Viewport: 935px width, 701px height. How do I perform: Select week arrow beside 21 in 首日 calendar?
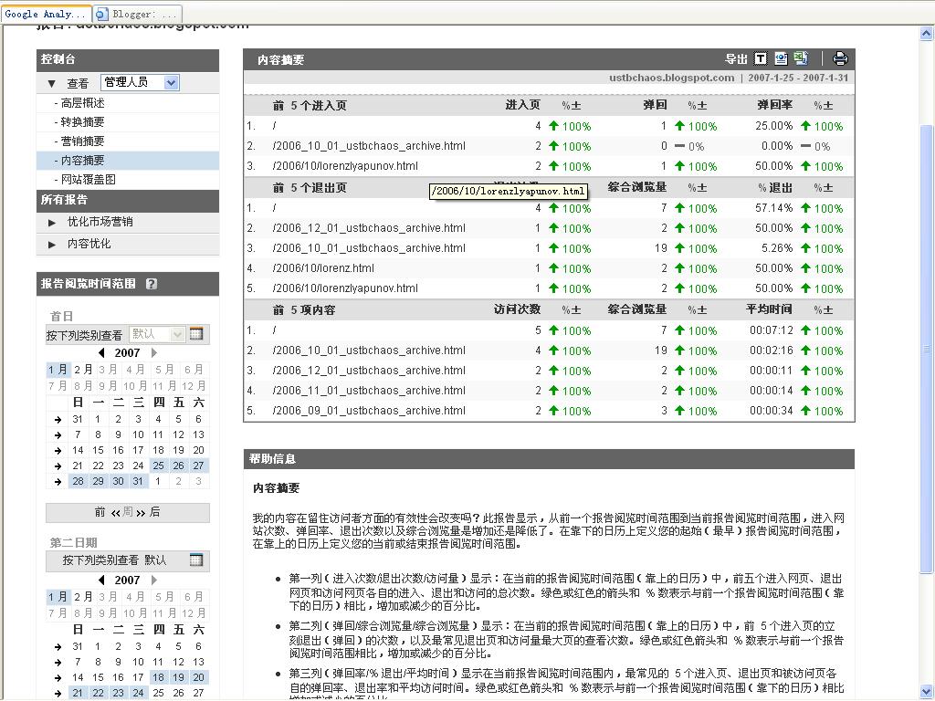58,466
